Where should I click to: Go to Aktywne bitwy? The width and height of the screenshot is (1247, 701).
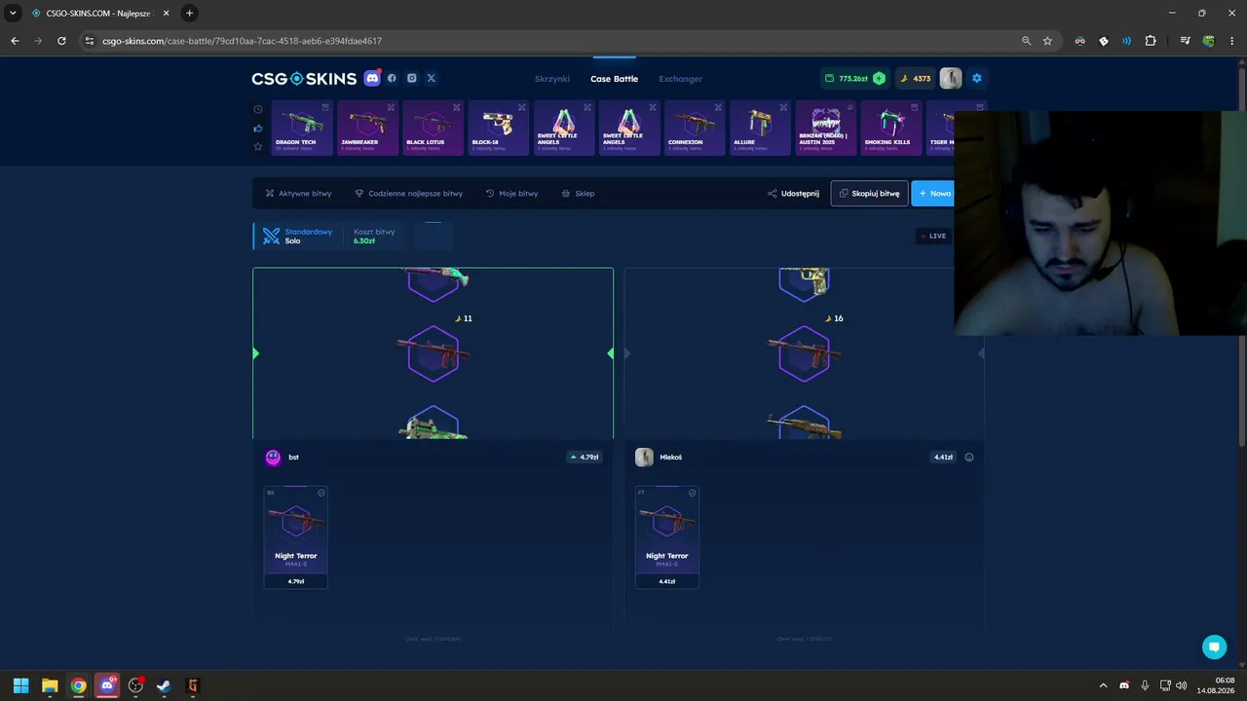point(298,194)
